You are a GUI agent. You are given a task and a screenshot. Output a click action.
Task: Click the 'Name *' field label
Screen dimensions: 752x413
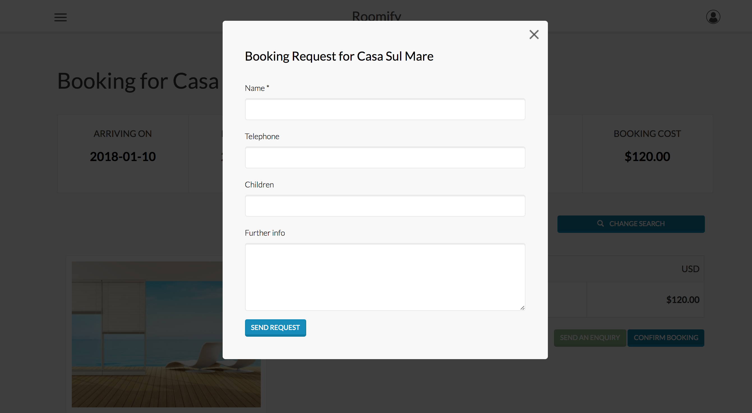click(257, 88)
